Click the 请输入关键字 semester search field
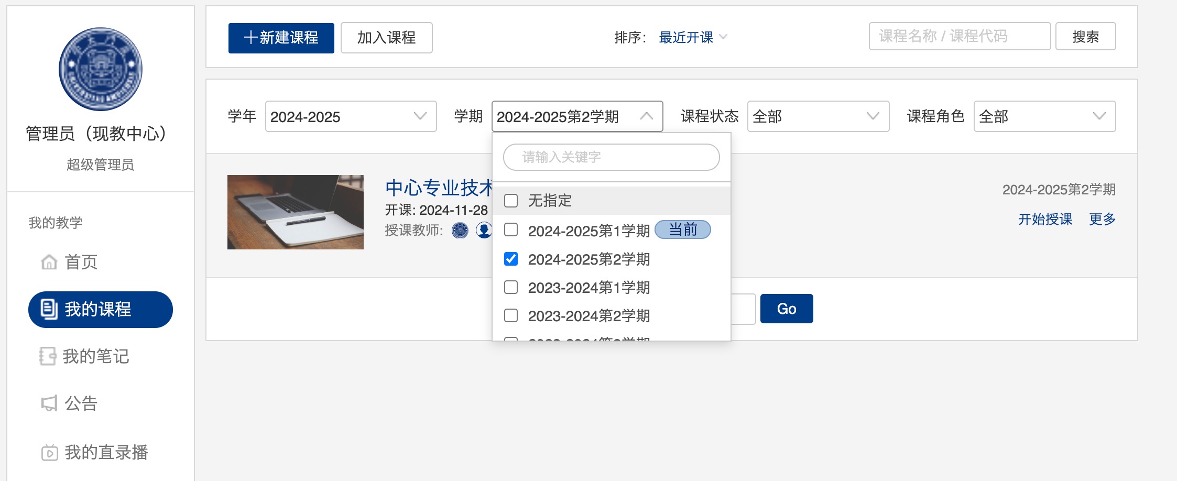The image size is (1177, 481). pyautogui.click(x=611, y=157)
